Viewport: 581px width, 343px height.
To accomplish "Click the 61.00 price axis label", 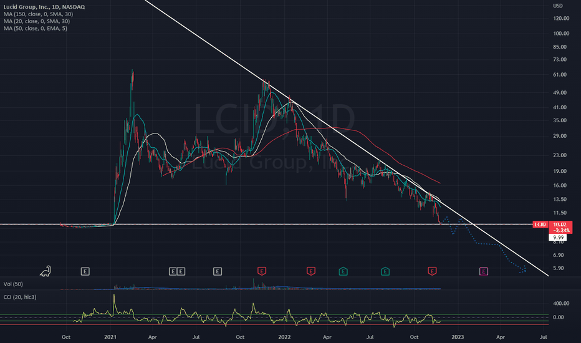I will coord(560,75).
